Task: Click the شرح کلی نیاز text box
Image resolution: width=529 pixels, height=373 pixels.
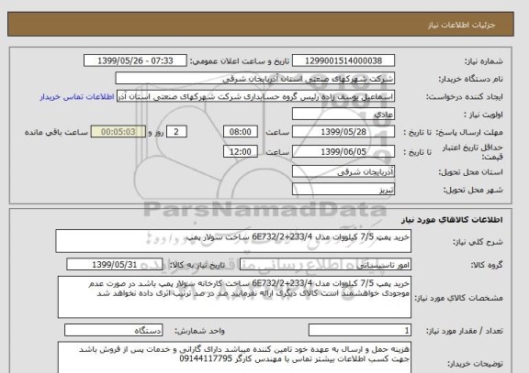Action: (x=233, y=241)
